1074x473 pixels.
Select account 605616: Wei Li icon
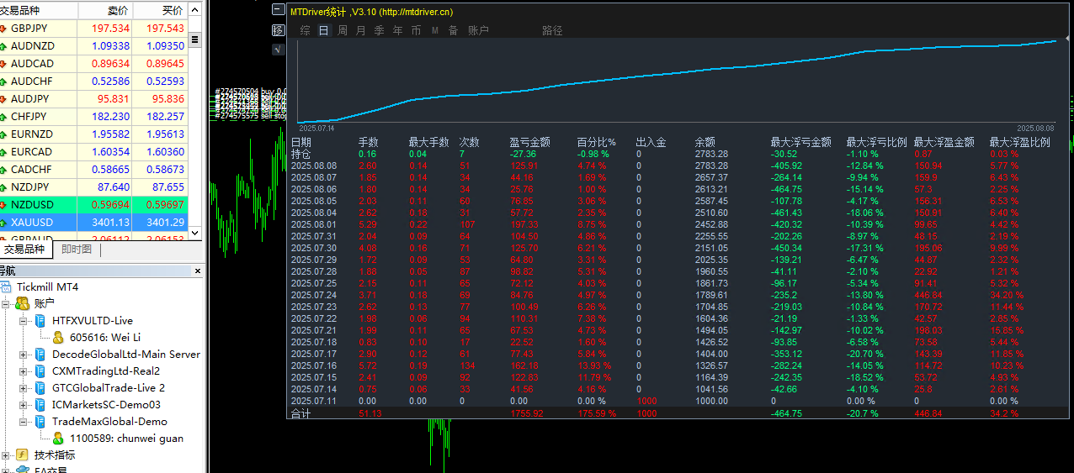58,337
